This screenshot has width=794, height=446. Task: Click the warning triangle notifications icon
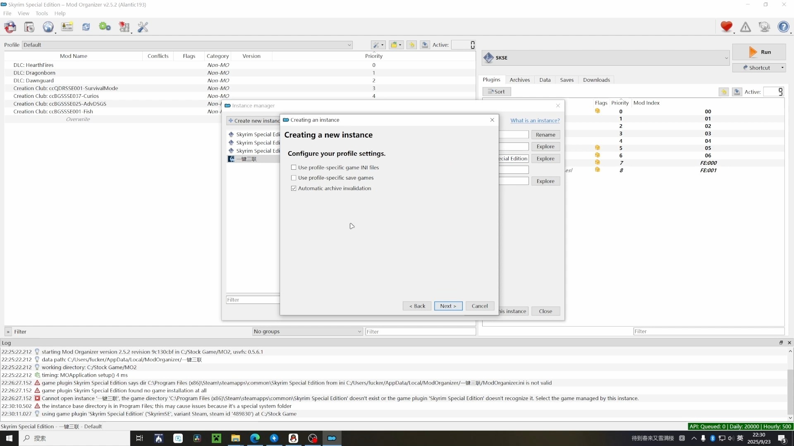click(x=745, y=27)
